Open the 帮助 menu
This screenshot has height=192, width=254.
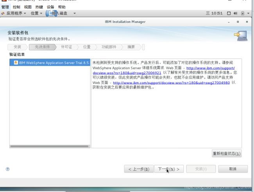[x=62, y=7]
